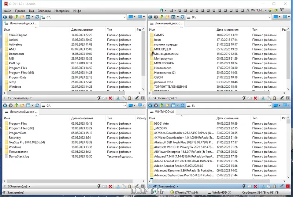293x197 pixels.
Task: Select the Program Files folder in C:\ pane
Action: click(x=18, y=68)
